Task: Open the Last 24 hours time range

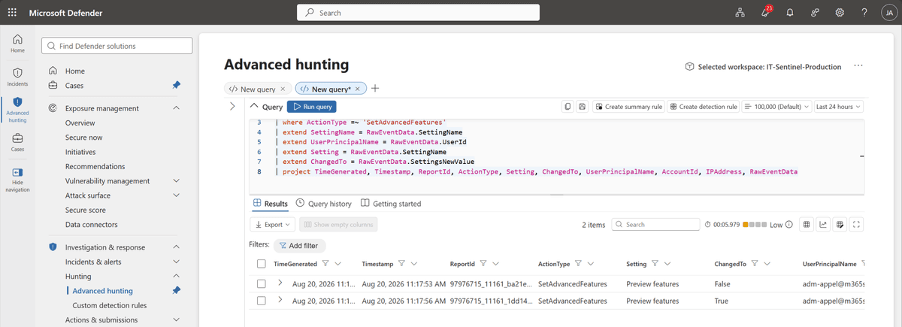Action: (x=839, y=107)
